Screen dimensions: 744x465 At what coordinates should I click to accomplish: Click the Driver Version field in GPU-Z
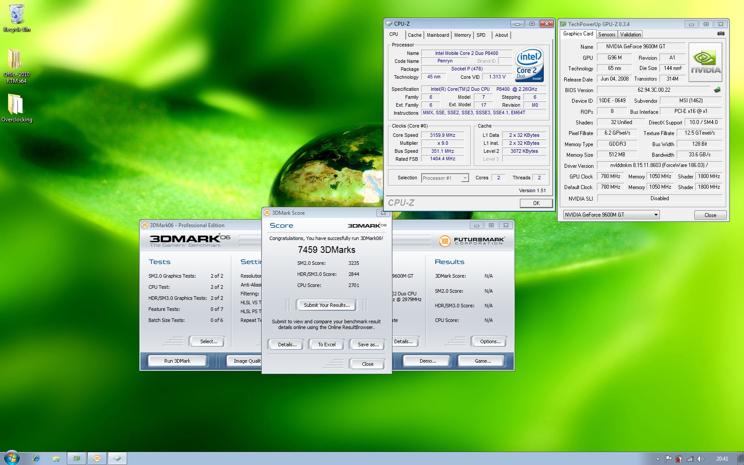(x=659, y=165)
